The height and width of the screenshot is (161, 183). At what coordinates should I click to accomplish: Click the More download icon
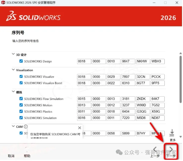[x=172, y=133]
